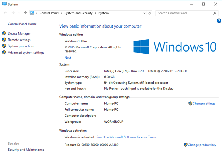Click the Windows 10 logo

(x=175, y=47)
